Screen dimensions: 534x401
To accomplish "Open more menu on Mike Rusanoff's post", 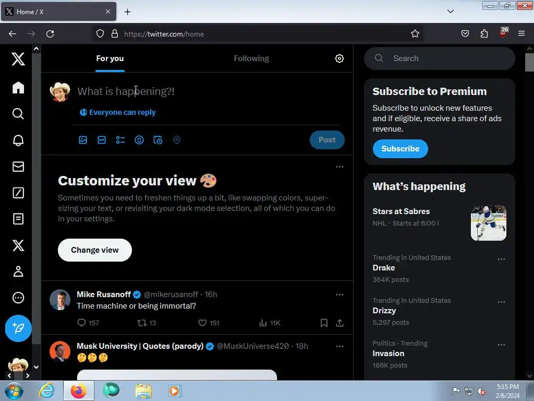I will [x=339, y=294].
